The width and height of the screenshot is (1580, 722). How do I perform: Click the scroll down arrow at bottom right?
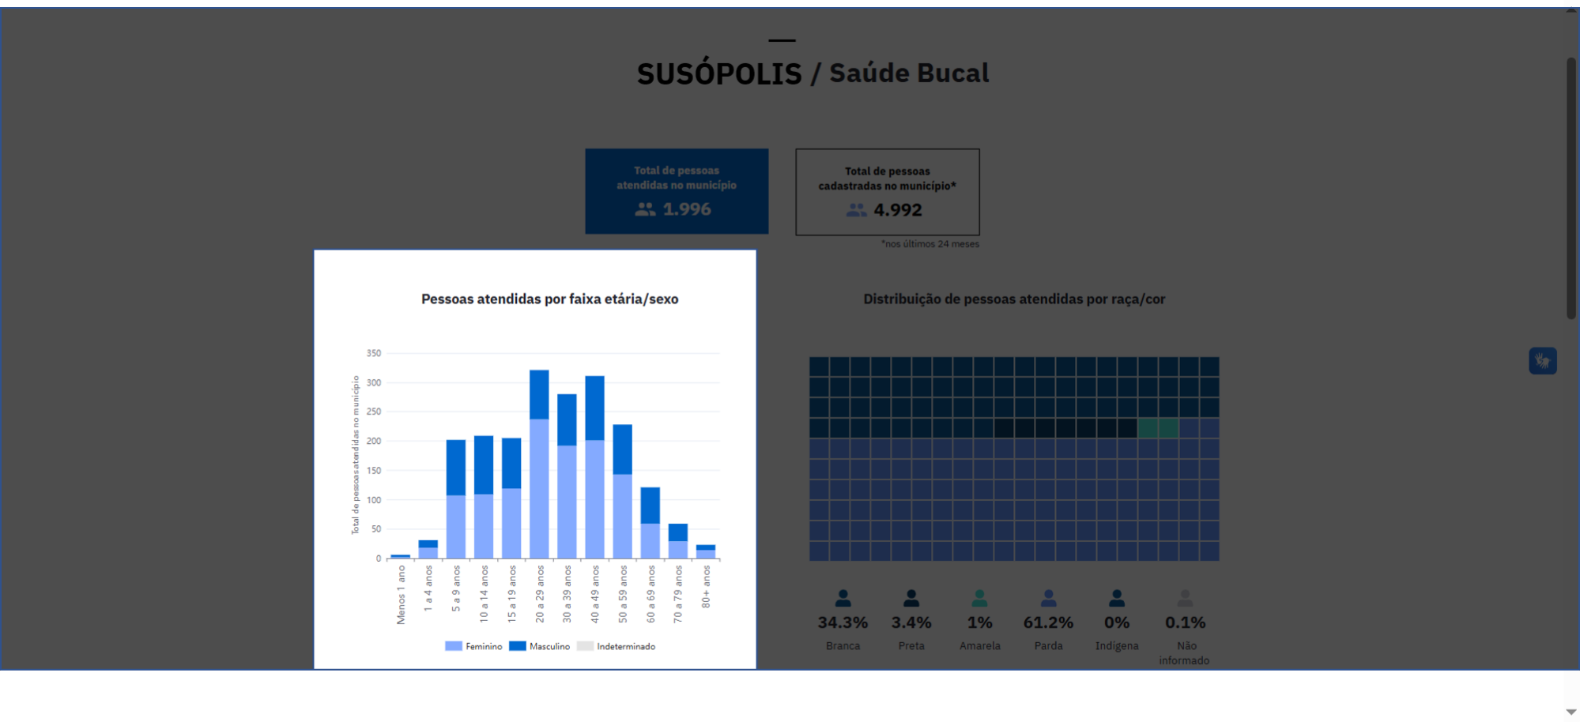click(1571, 713)
